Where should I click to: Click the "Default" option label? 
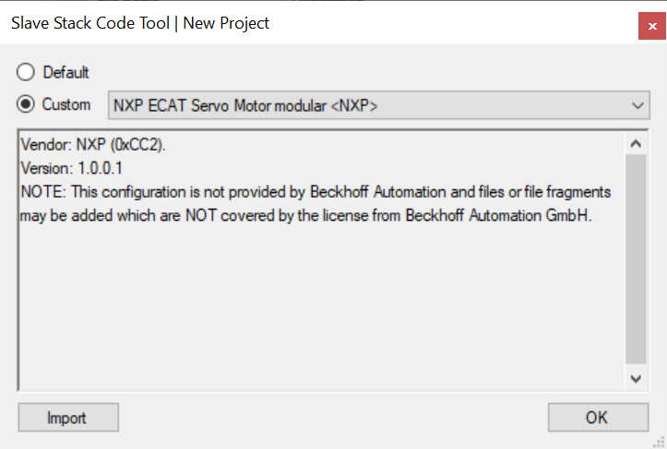pyautogui.click(x=66, y=72)
